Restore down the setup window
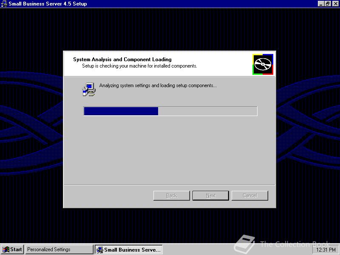The height and width of the screenshot is (255, 340). [328, 4]
